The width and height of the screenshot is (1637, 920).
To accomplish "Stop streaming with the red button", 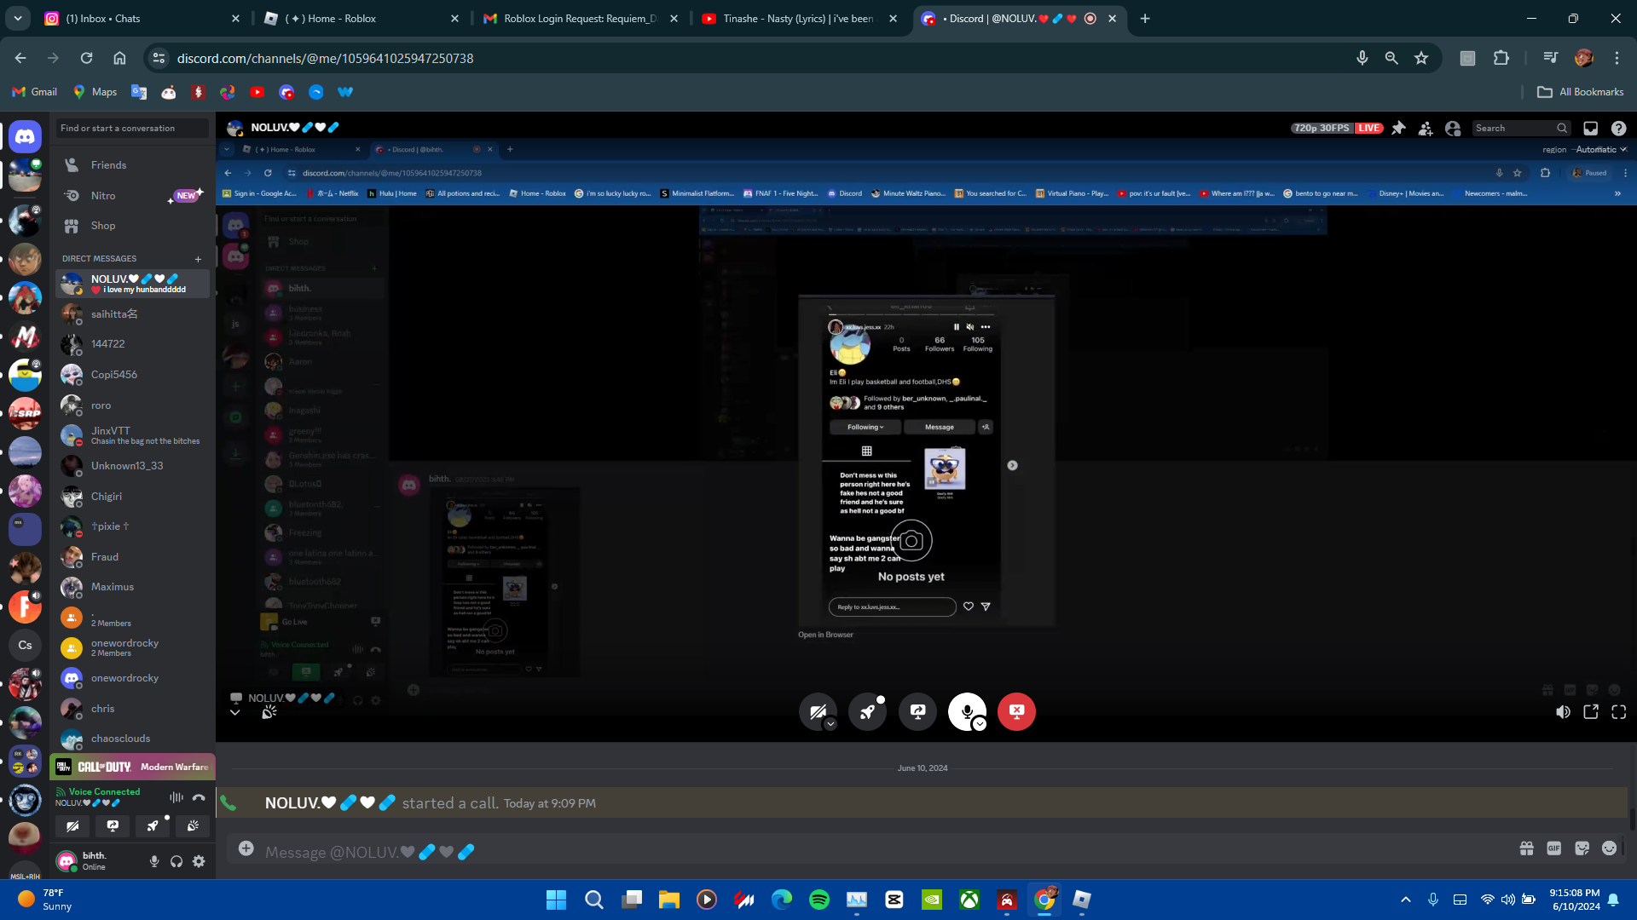I will 1016,711.
